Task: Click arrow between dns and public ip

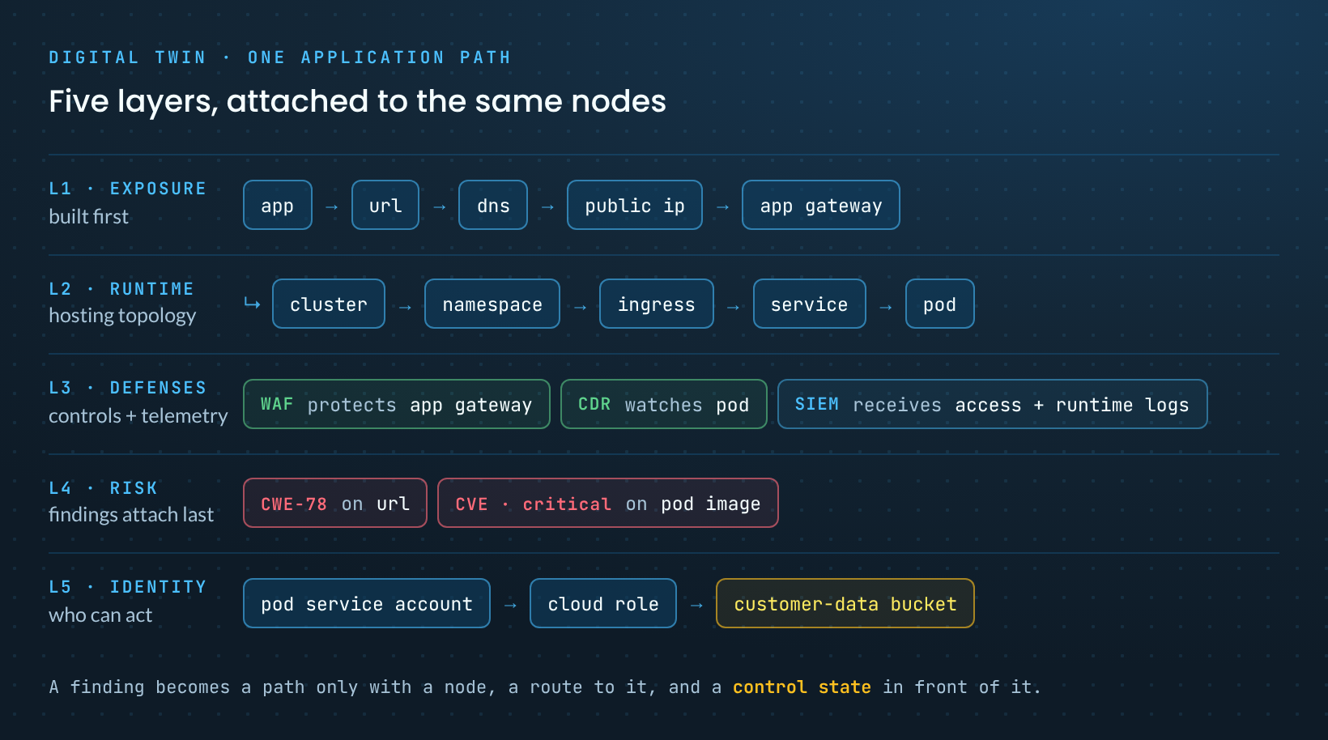Action: coord(548,207)
